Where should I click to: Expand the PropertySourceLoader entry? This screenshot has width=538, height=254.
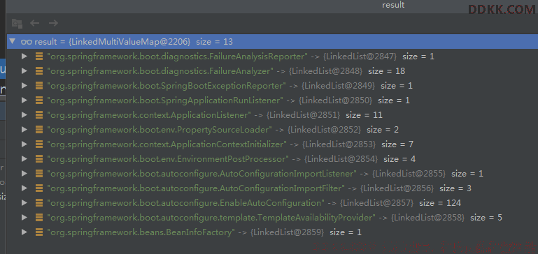(24, 129)
